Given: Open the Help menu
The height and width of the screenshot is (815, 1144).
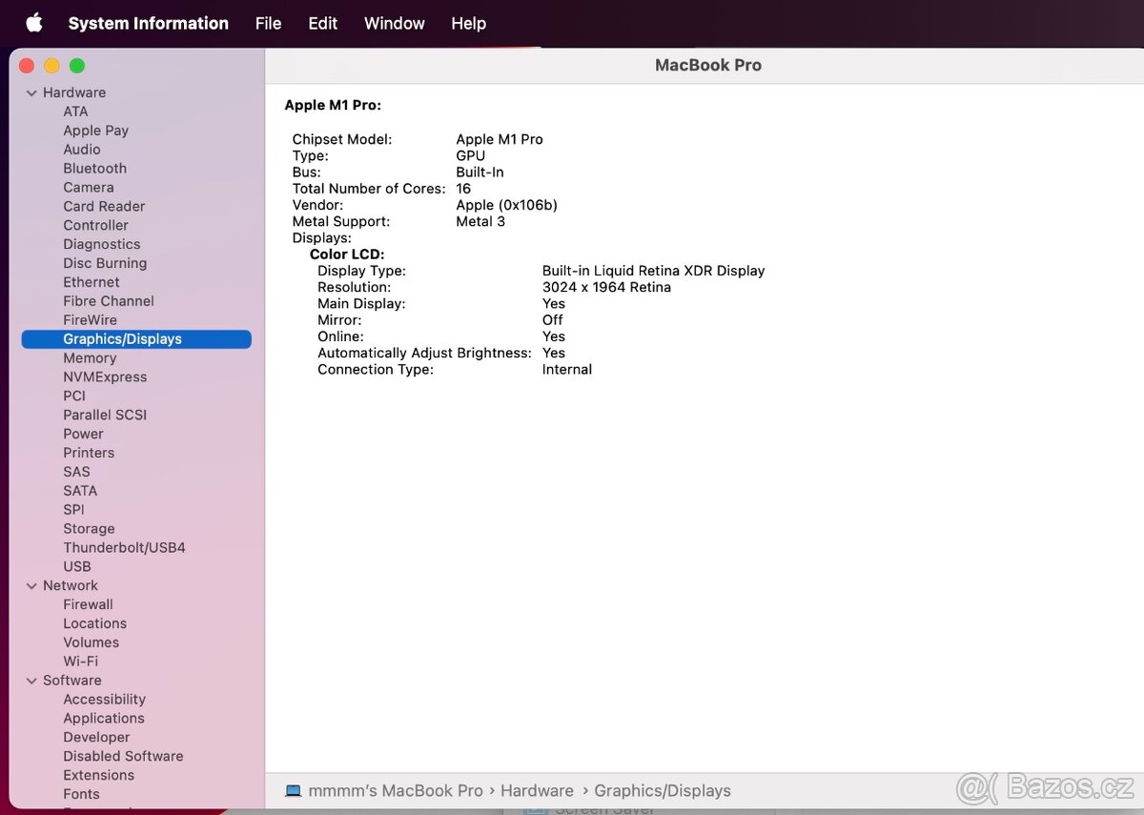Looking at the screenshot, I should [468, 23].
